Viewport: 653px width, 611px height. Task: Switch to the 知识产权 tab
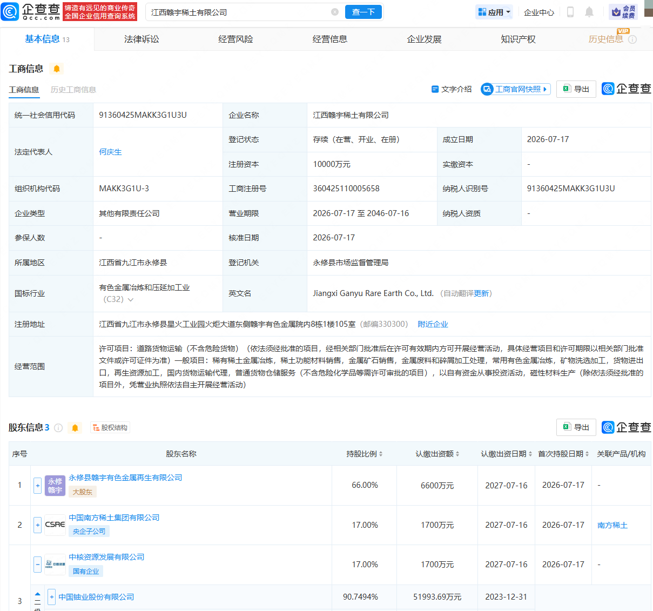click(x=518, y=39)
